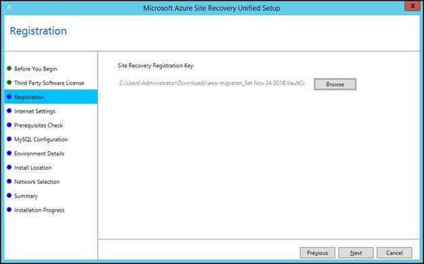
Task: Select the Third Party Software License step
Action: pos(49,83)
